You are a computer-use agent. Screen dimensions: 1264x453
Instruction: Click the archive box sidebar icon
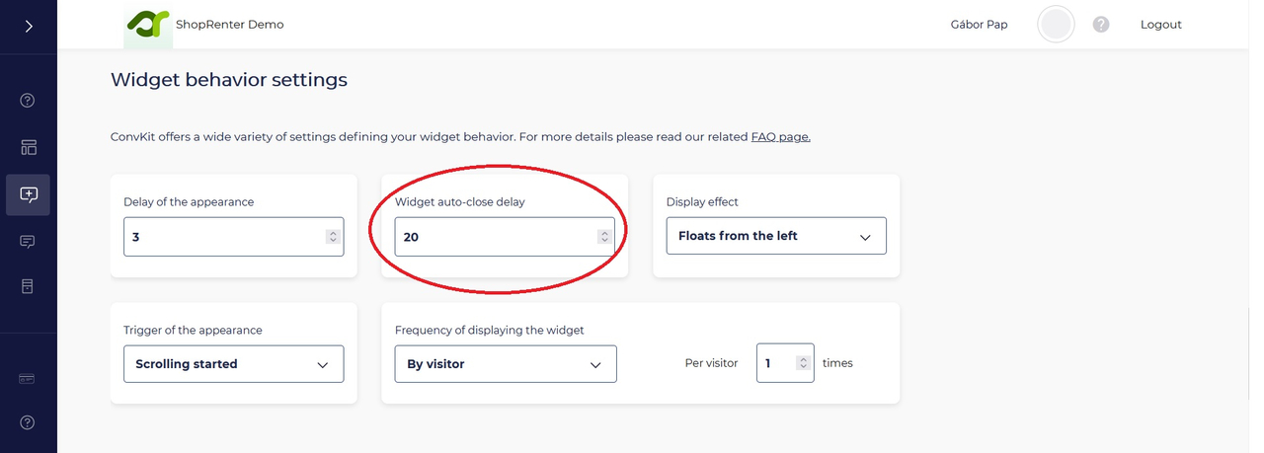[x=28, y=286]
